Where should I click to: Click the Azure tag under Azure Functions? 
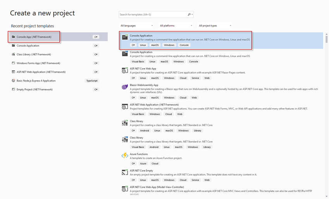point(143,164)
